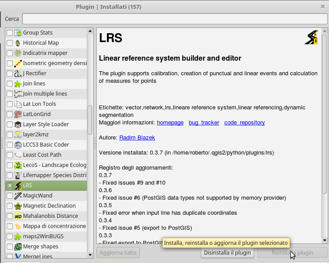The width and height of the screenshot is (329, 263).
Task: Open the code repository link
Action: pyautogui.click(x=245, y=123)
